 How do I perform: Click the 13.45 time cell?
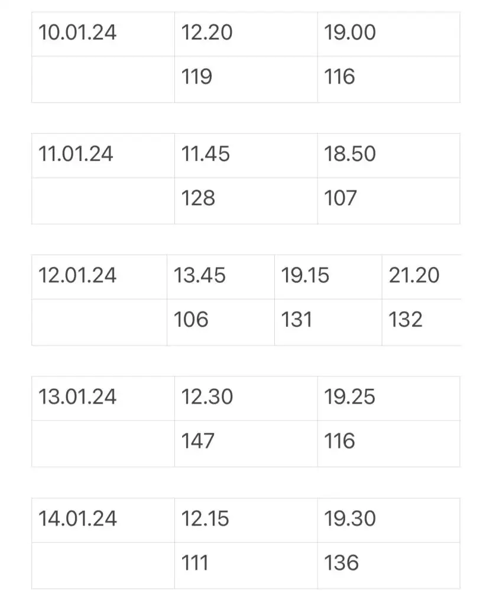click(x=221, y=277)
